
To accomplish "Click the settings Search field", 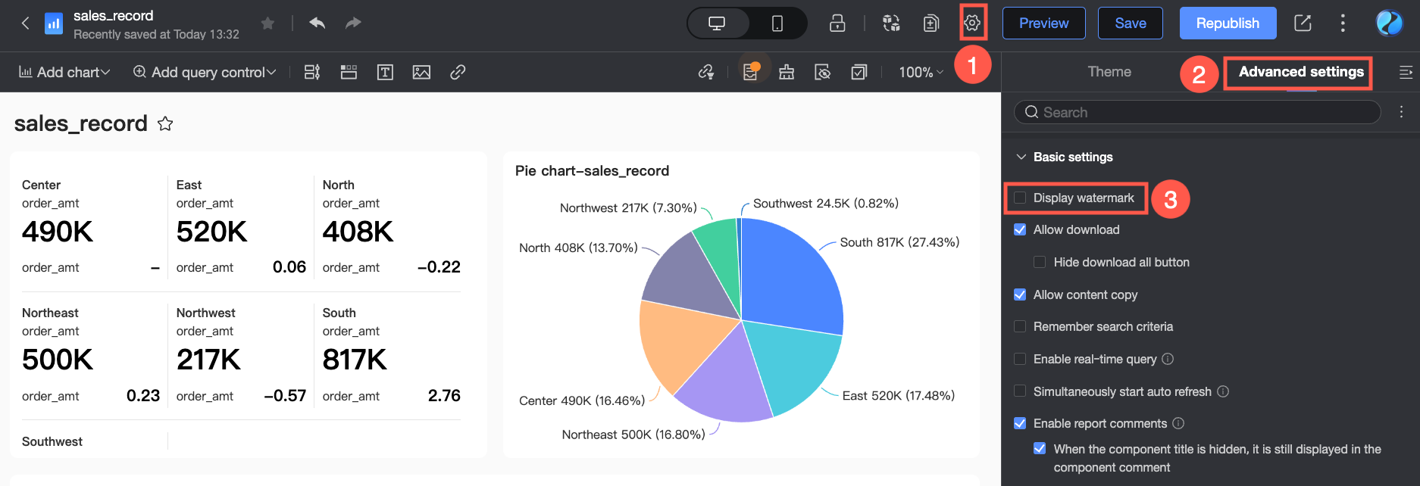I will coord(1197,112).
